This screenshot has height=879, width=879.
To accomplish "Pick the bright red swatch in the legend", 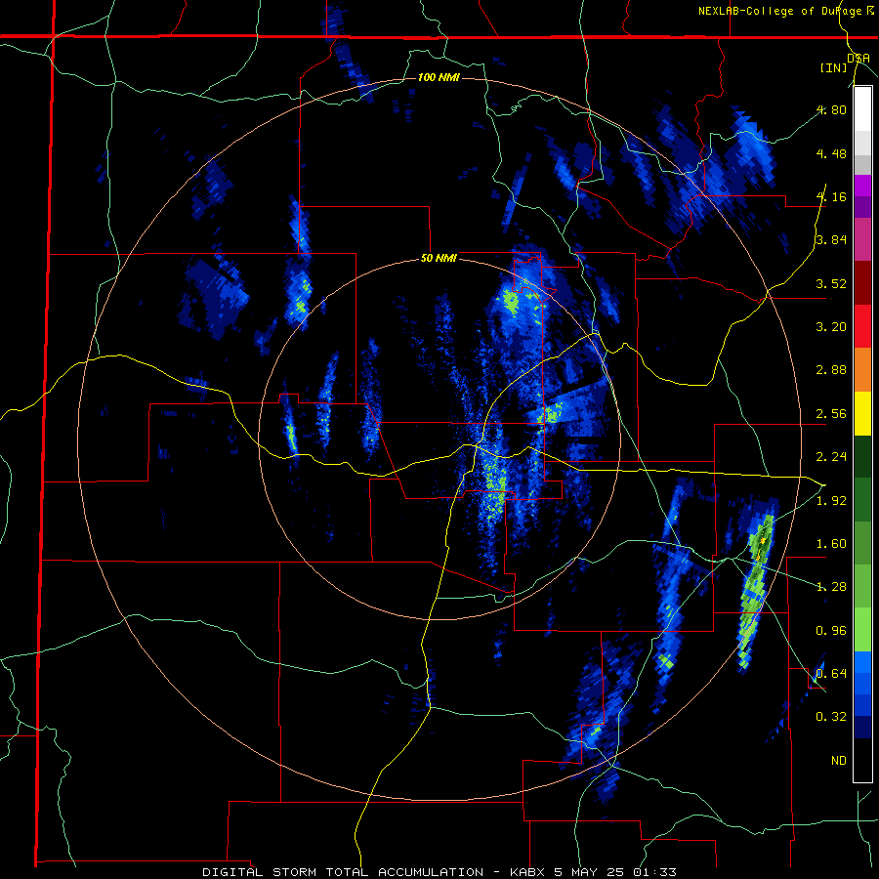I will click(x=862, y=326).
